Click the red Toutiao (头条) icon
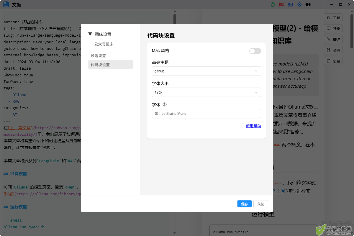Image resolution: width=354 pixels, height=236 pixels. 282,4
